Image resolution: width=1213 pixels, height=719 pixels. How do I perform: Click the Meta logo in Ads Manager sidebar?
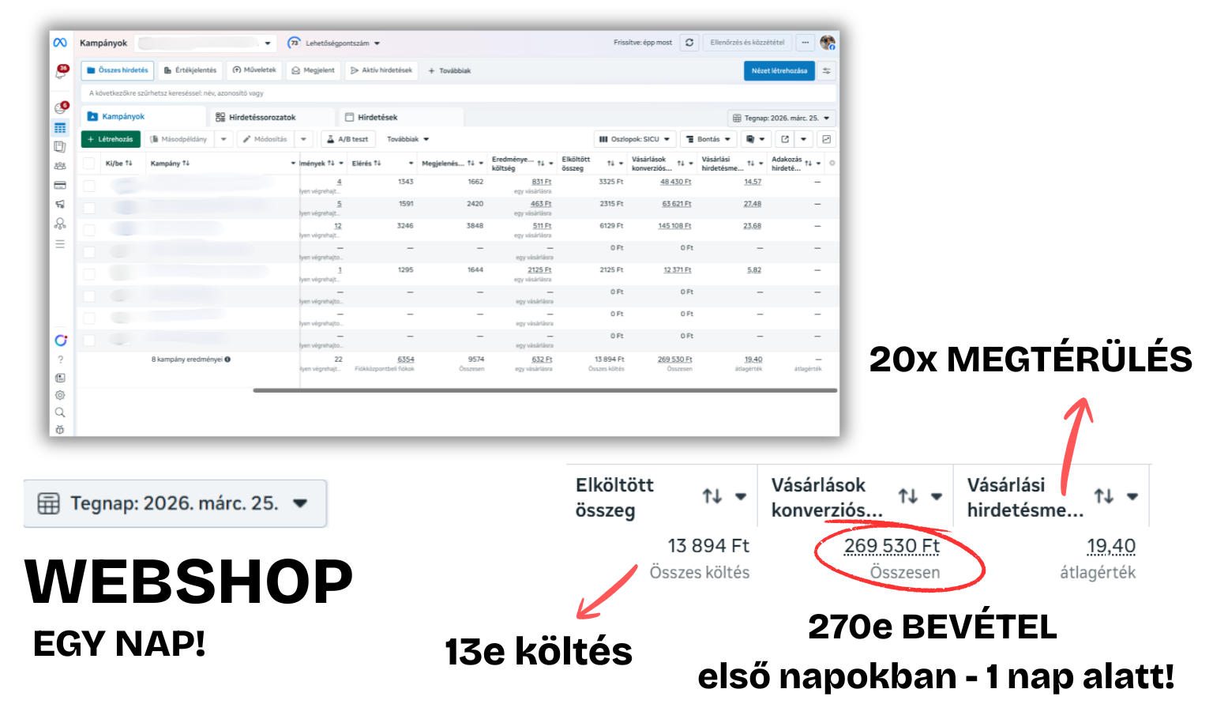(60, 43)
